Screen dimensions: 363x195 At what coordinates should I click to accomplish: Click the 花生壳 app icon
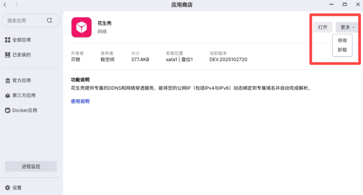pos(81,27)
